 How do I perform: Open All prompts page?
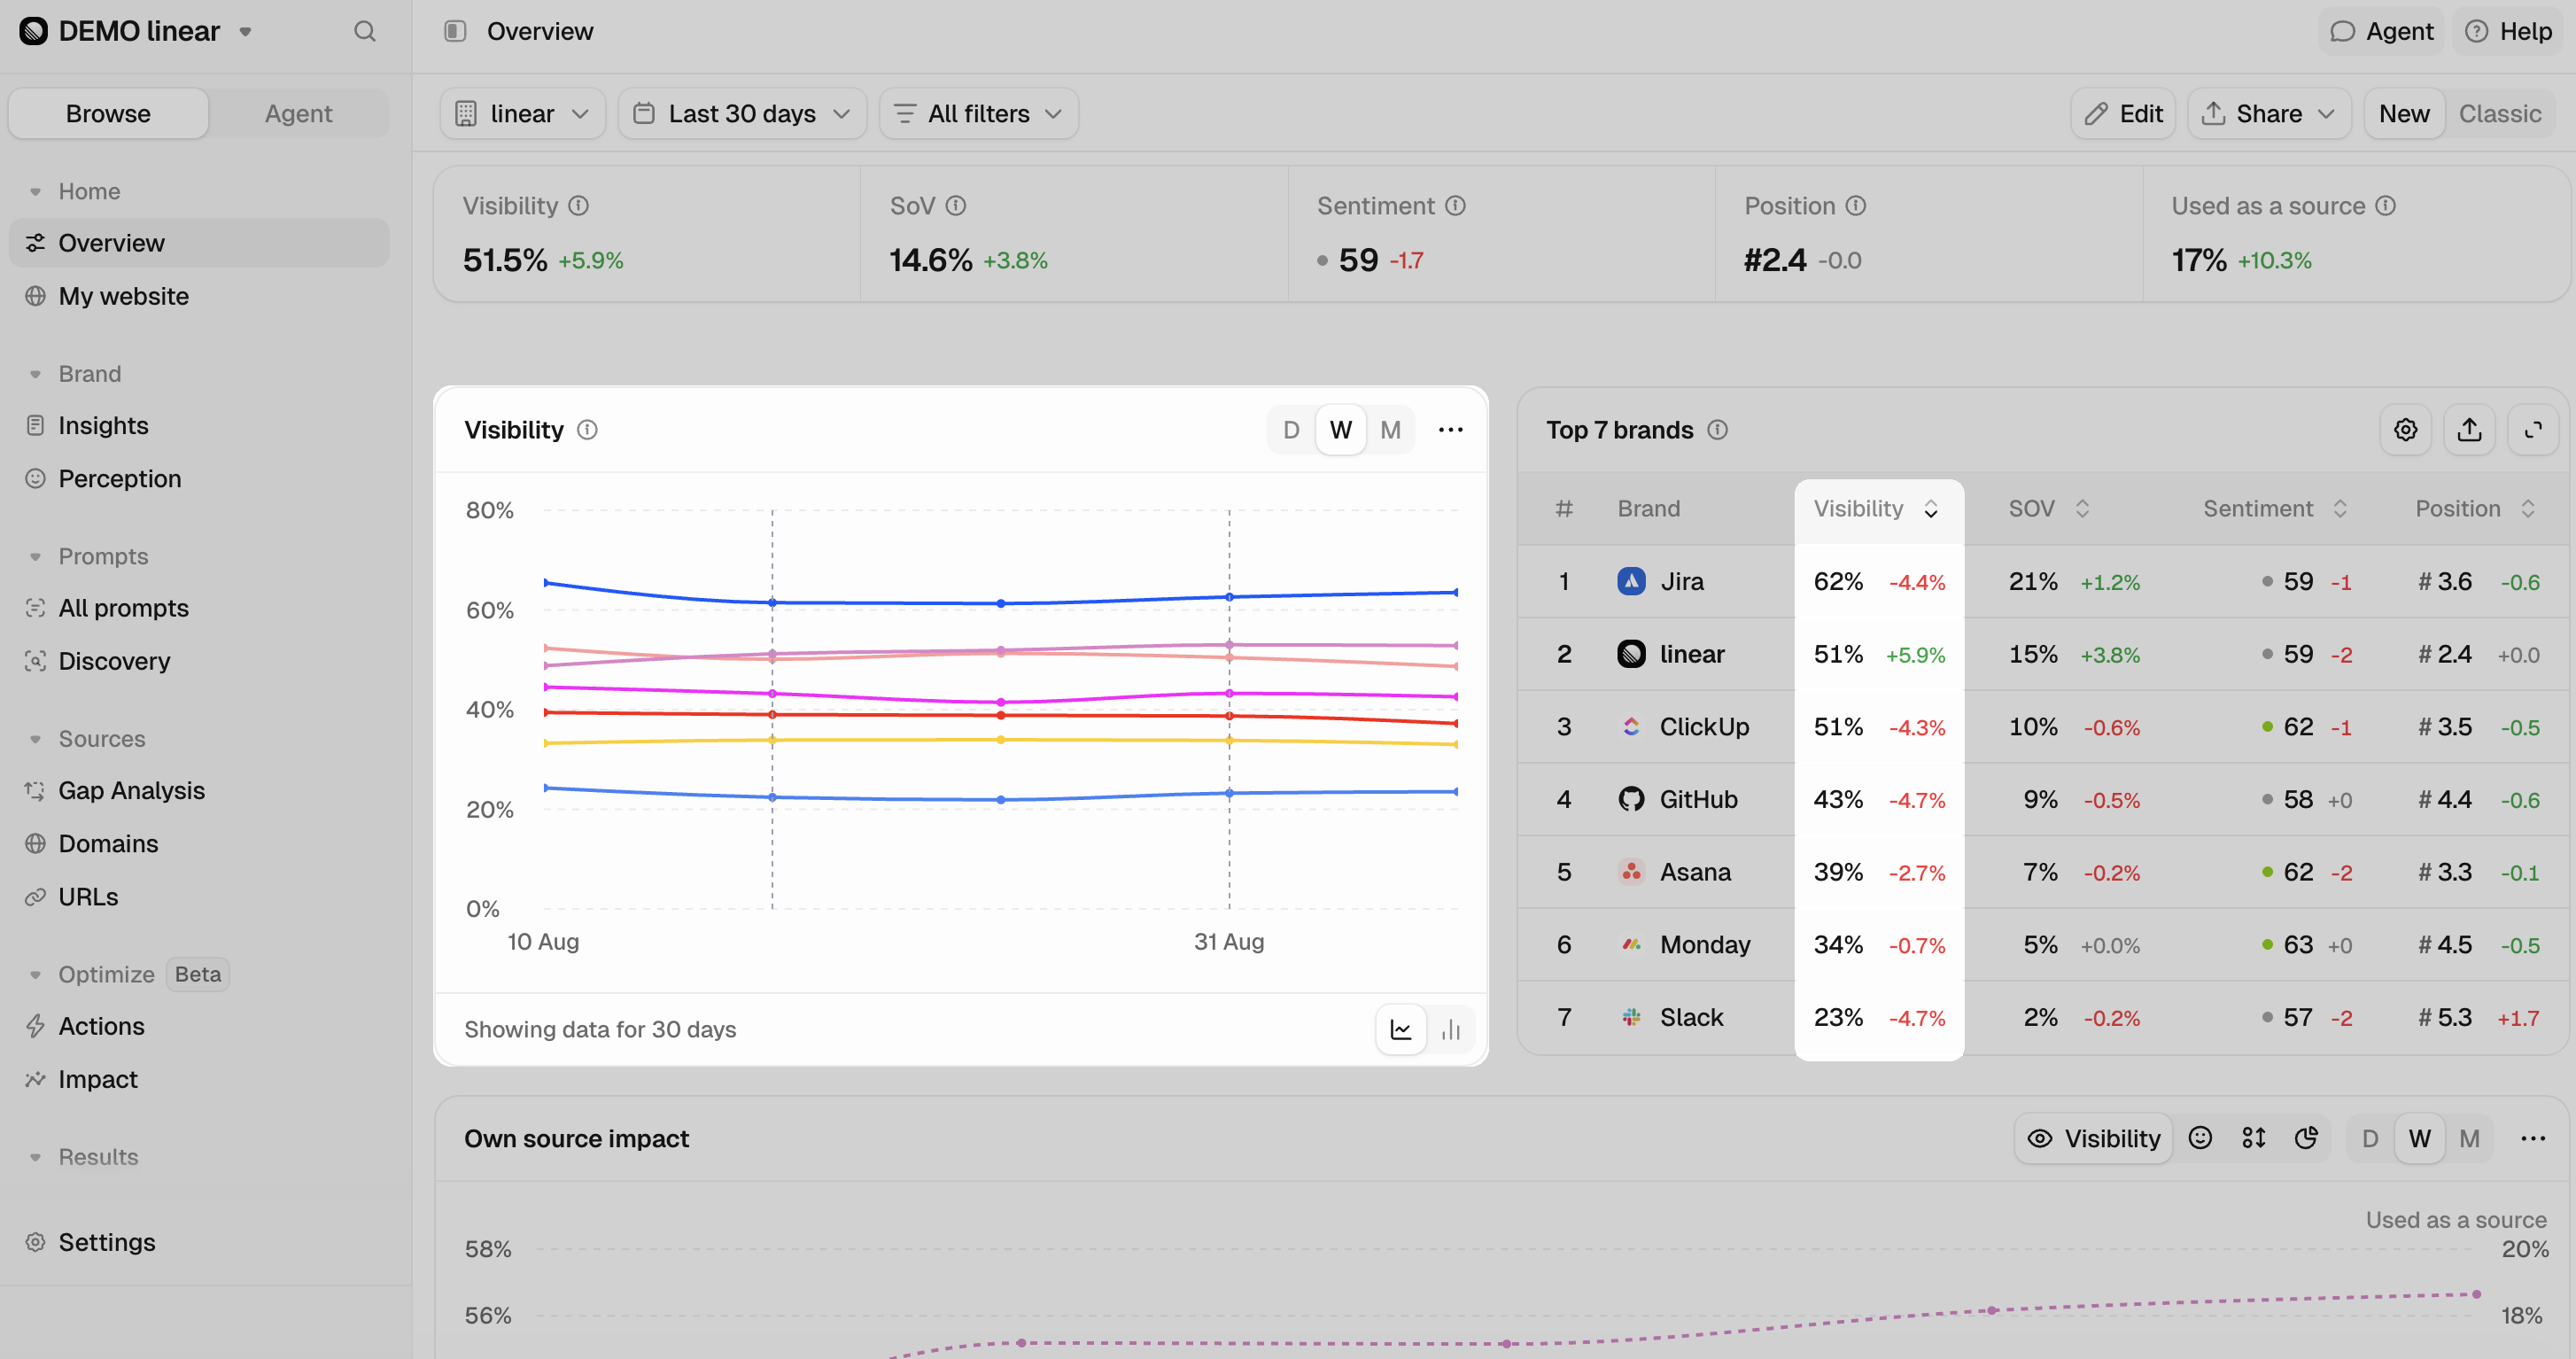(199, 608)
